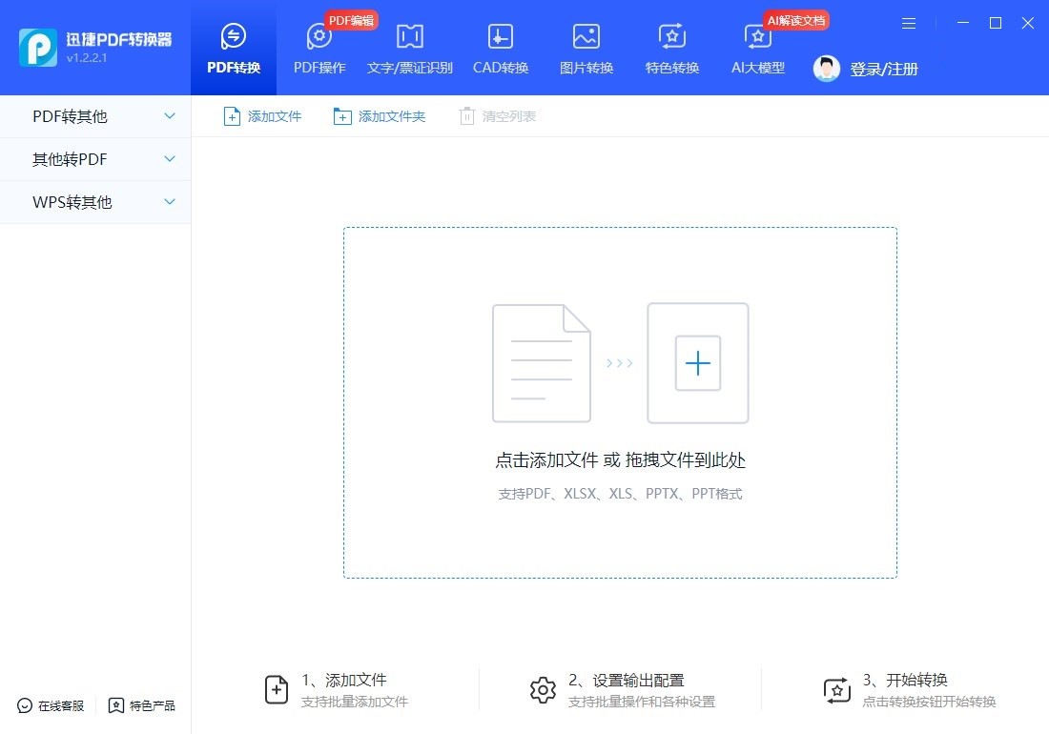The image size is (1049, 734).
Task: Open 特色产品 products panel
Action: [x=141, y=706]
